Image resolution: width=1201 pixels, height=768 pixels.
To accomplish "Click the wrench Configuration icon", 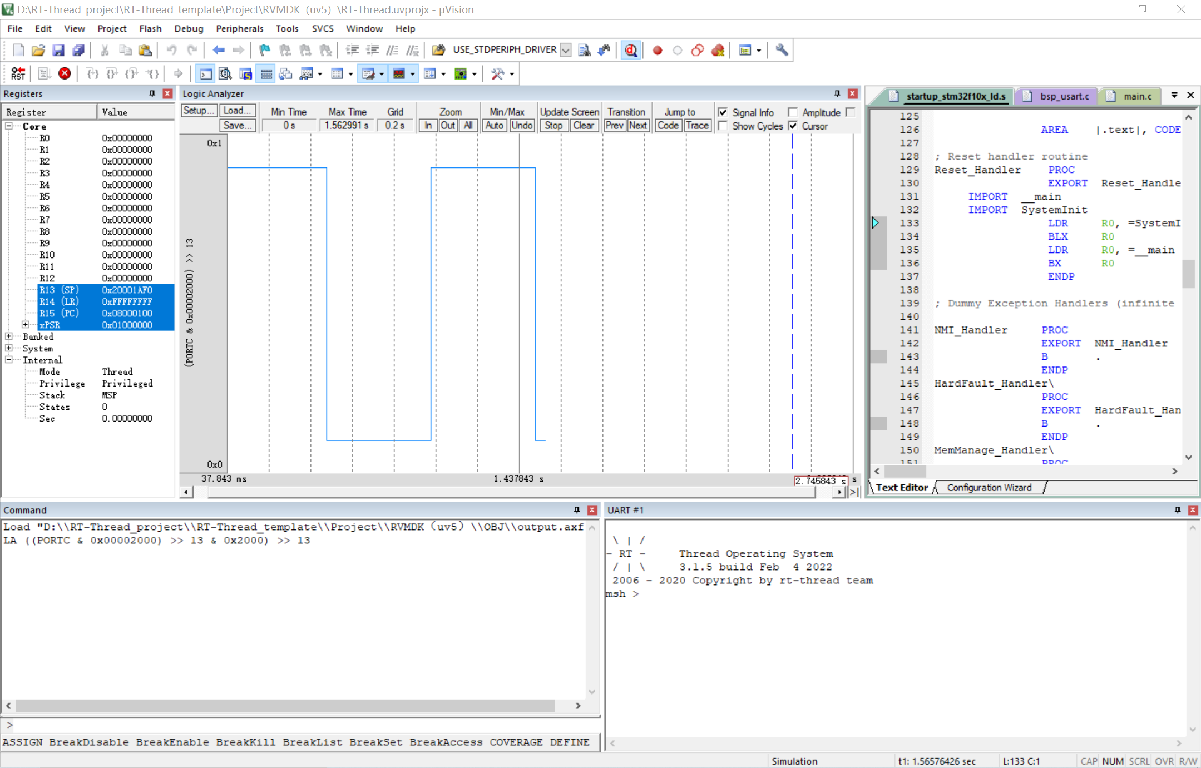I will point(782,50).
